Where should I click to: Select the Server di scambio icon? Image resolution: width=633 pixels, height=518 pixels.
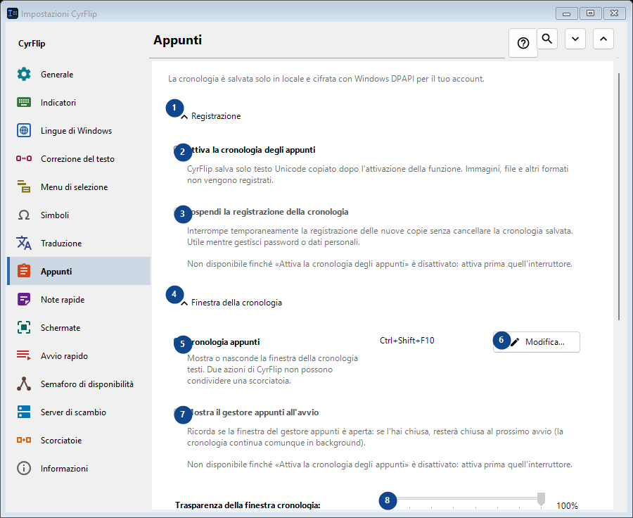tap(24, 412)
